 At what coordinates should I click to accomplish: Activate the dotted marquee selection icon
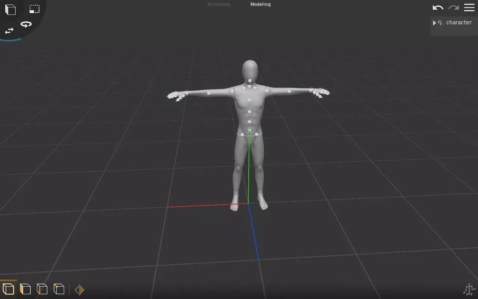34,9
